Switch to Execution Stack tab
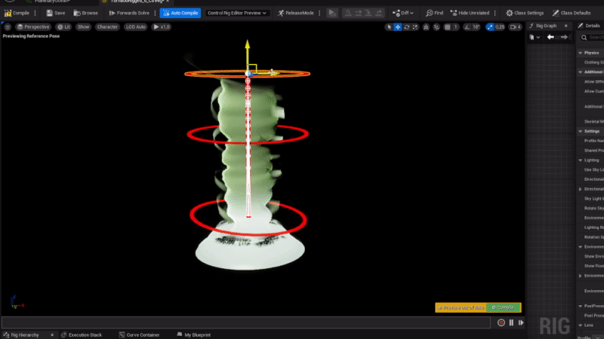 click(82, 335)
